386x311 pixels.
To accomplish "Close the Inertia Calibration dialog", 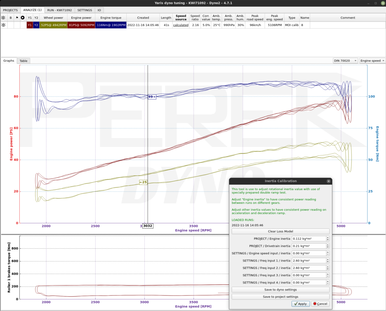I will pyautogui.click(x=328, y=181).
